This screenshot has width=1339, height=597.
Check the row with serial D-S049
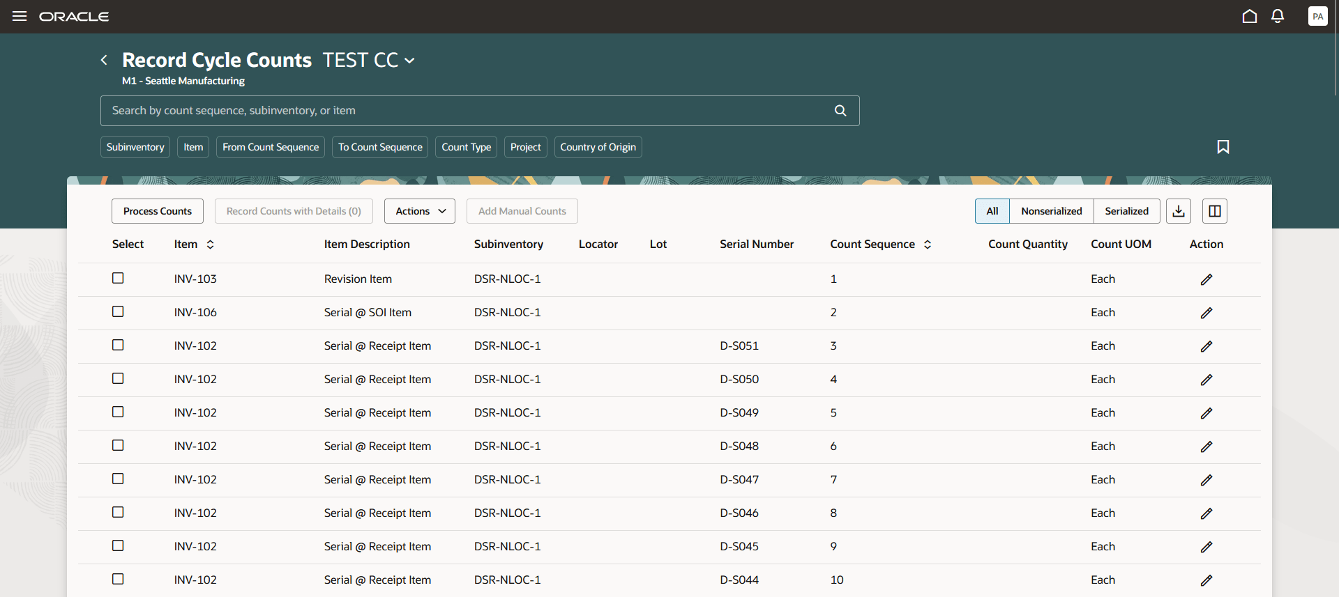coord(118,412)
